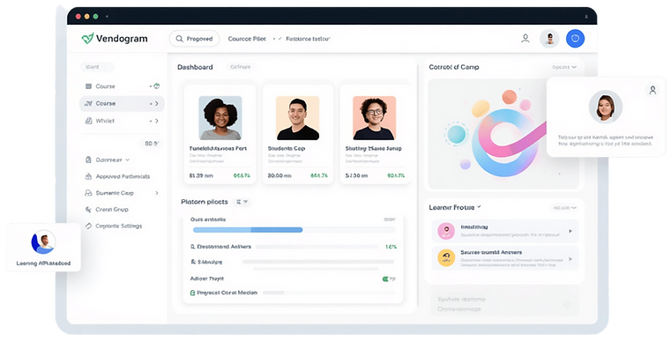Click the pill label at top of sidebar
The width and height of the screenshot is (671, 342).
pos(97,67)
